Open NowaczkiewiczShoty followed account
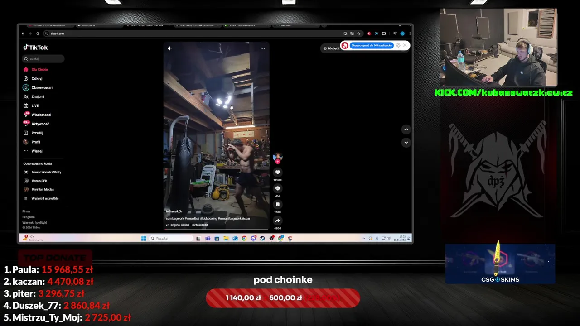The image size is (580, 326). tap(43, 172)
